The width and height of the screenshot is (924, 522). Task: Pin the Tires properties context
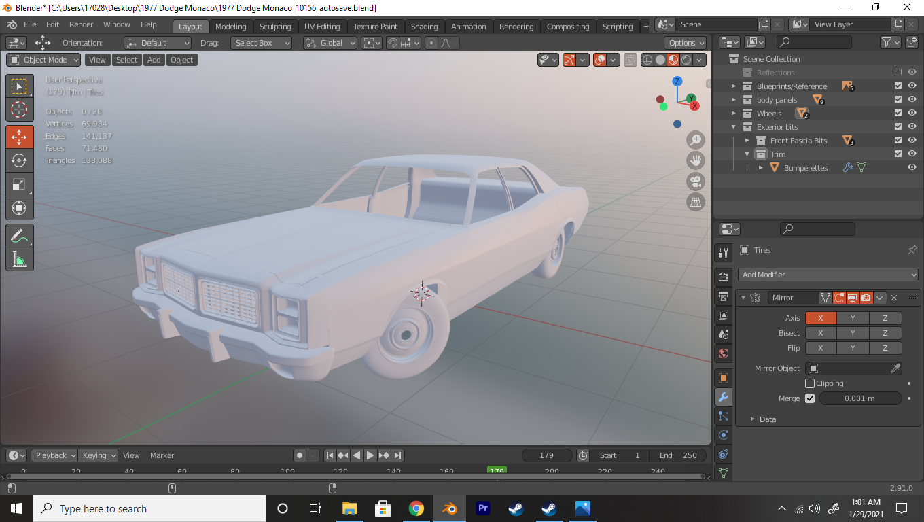pos(912,250)
